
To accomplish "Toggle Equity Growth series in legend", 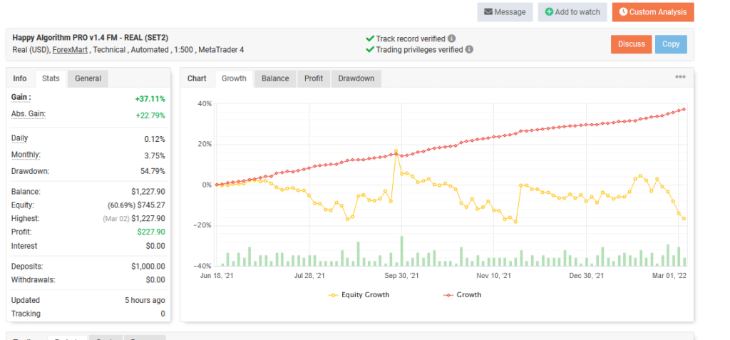I will (360, 294).
